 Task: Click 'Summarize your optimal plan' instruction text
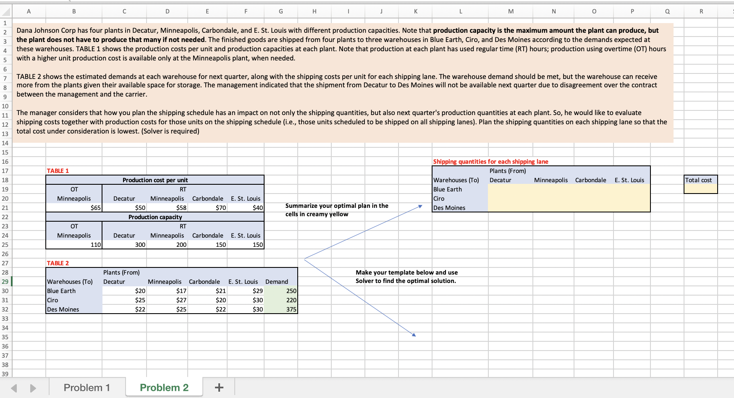point(337,210)
